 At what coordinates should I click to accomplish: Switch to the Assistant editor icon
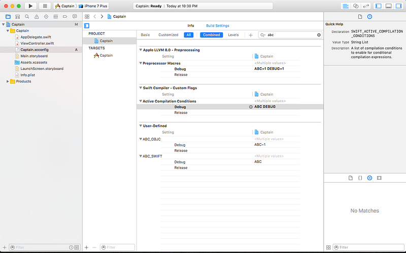point(356,6)
